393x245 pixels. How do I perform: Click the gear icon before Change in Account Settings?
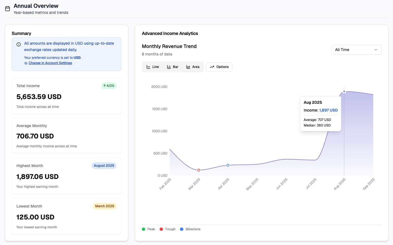pos(26,63)
